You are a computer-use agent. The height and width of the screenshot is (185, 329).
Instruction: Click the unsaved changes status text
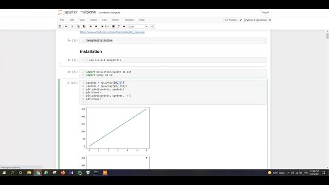click(x=109, y=12)
